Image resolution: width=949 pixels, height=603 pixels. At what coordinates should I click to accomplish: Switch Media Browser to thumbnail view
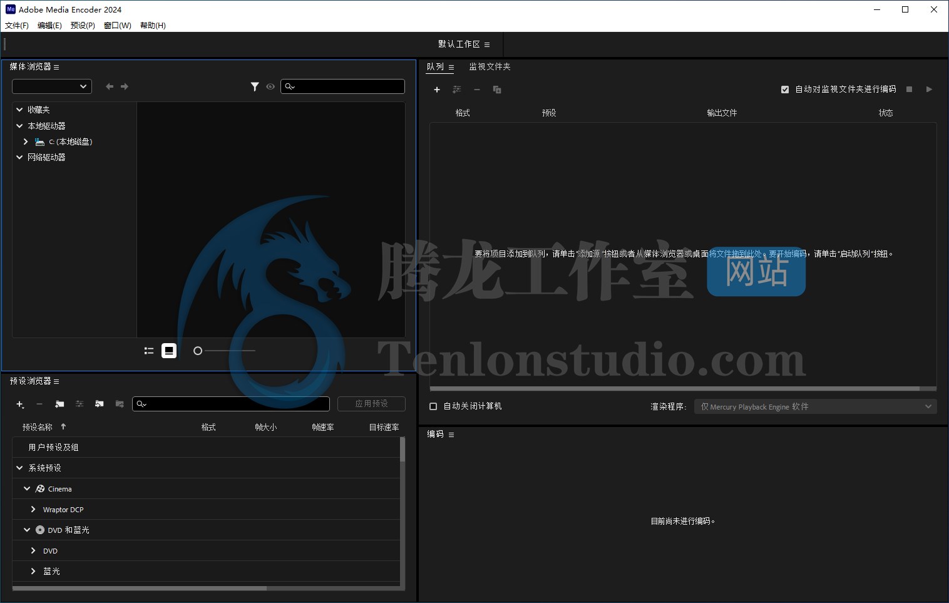point(169,351)
